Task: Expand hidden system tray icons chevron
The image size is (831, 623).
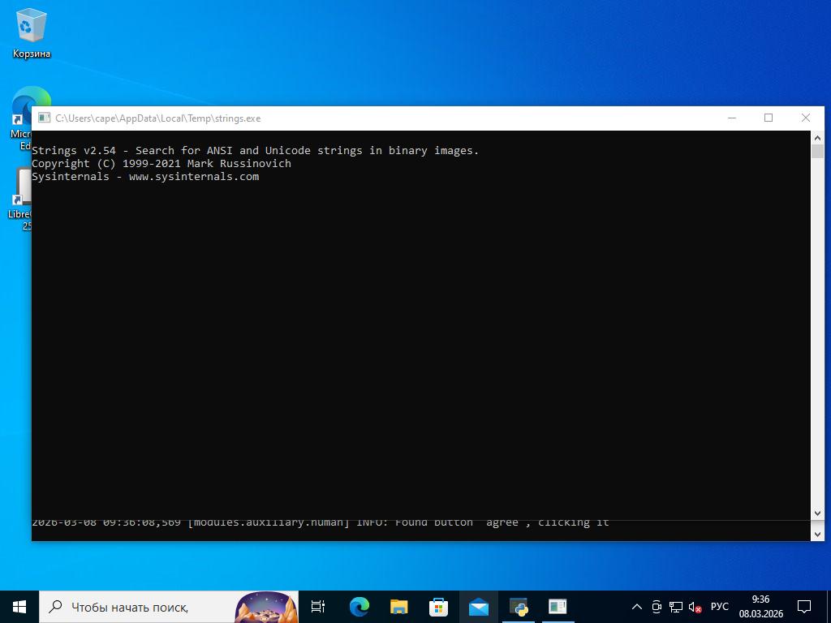Action: pos(637,607)
